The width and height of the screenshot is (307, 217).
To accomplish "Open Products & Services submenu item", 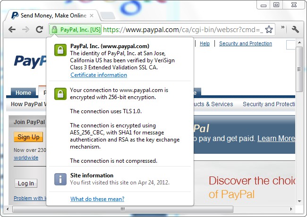I will [x=213, y=104].
